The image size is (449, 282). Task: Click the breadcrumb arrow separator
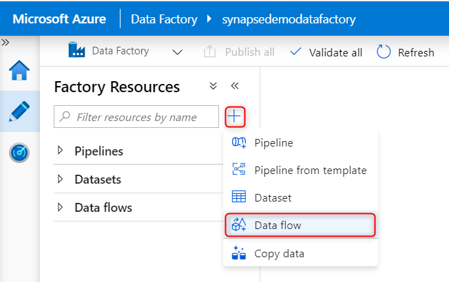pyautogui.click(x=209, y=19)
